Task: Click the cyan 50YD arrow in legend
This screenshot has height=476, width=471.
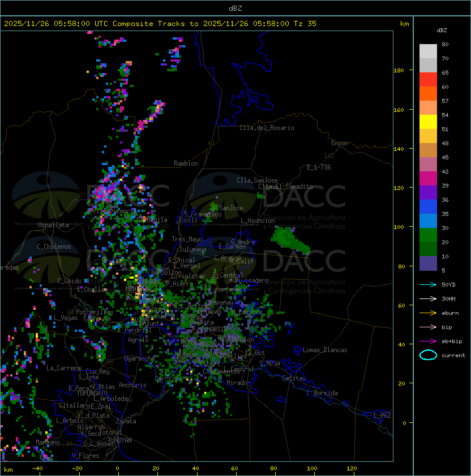Action: point(428,285)
